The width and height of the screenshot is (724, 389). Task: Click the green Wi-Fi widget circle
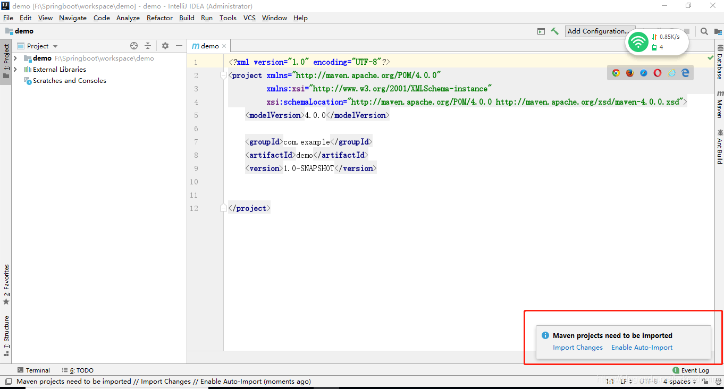click(638, 42)
